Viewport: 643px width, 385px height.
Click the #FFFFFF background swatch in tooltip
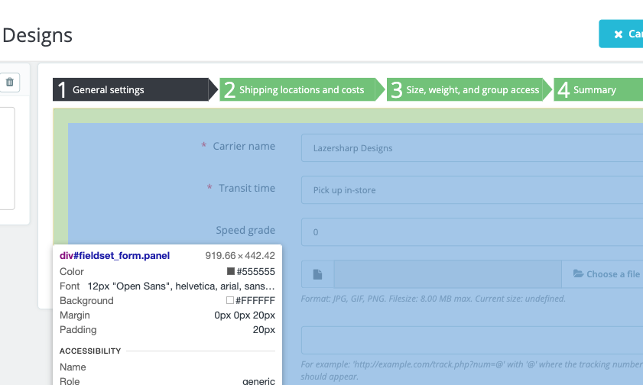[230, 300]
